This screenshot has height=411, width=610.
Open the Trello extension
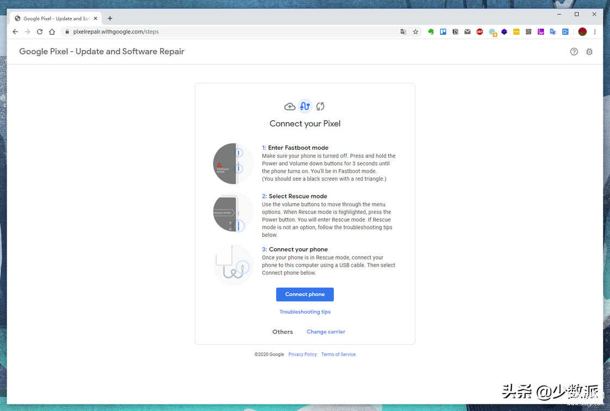tap(443, 32)
